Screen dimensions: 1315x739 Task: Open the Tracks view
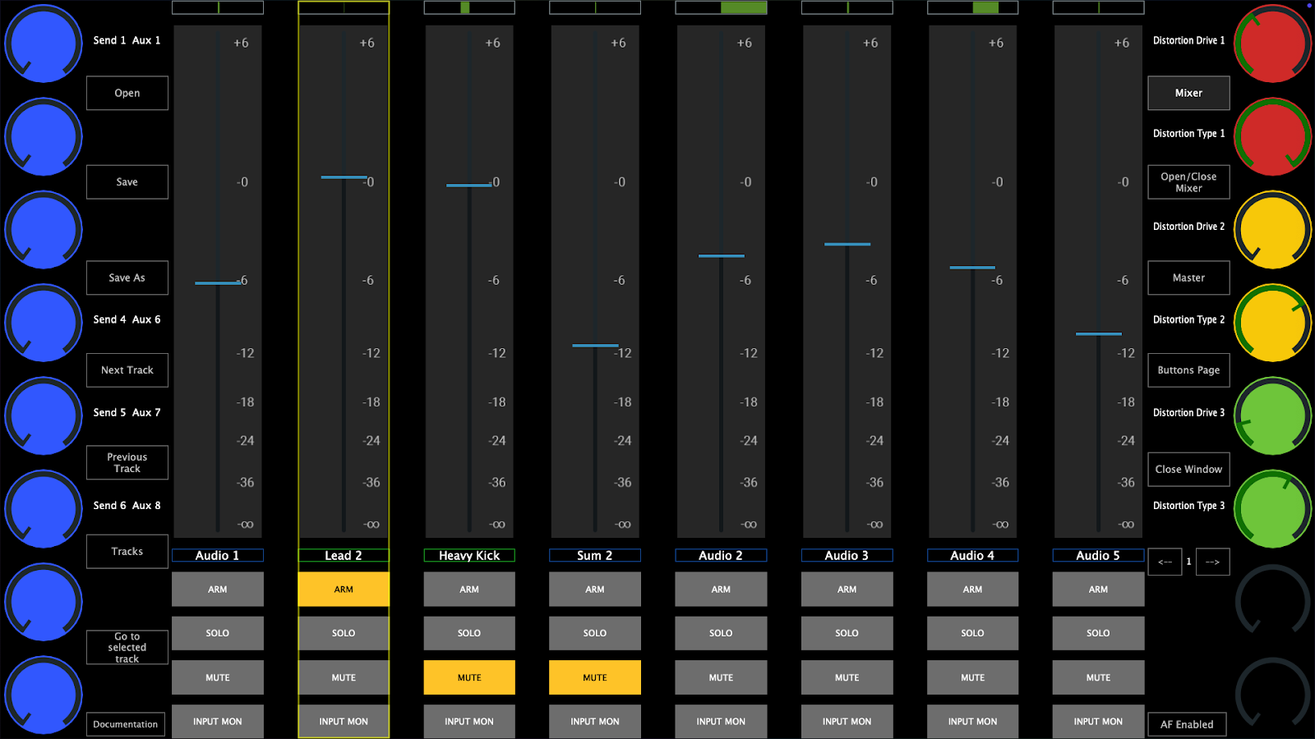[127, 552]
